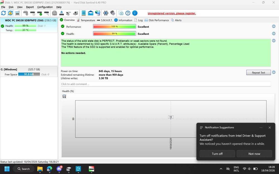Open the Help menu
The width and height of the screenshot is (279, 174).
tap(59, 7)
